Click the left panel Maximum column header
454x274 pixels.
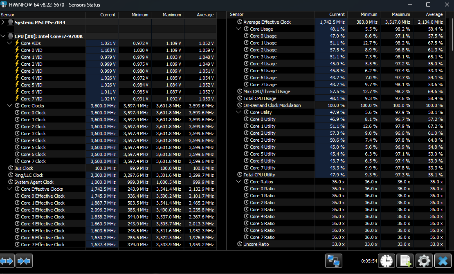[168, 15]
